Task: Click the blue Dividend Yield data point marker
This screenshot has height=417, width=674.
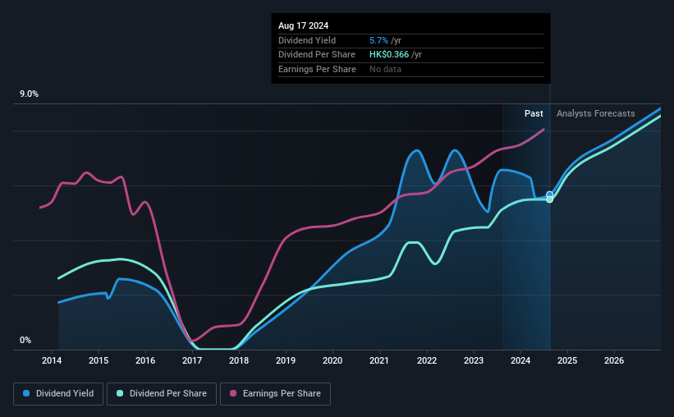Action: (549, 195)
